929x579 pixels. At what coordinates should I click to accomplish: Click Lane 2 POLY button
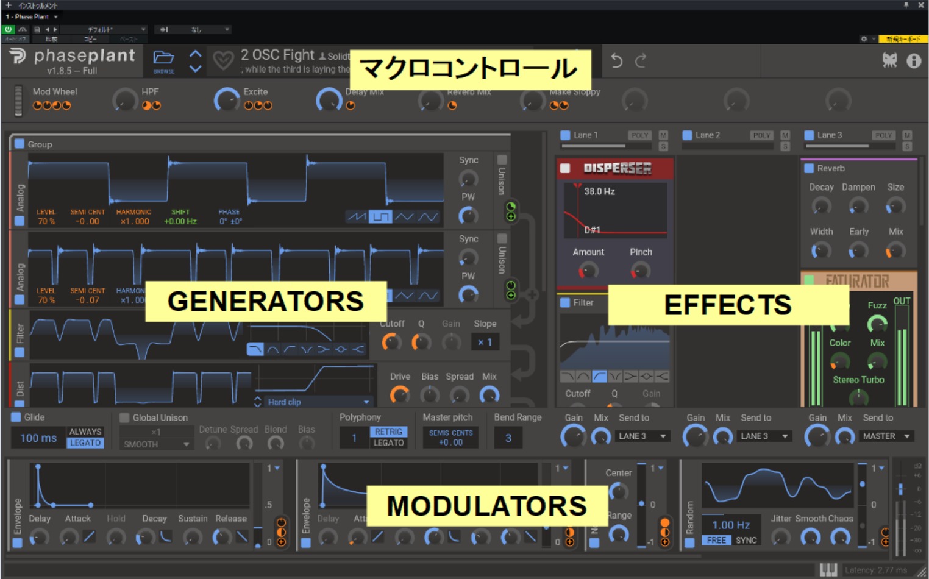(761, 135)
